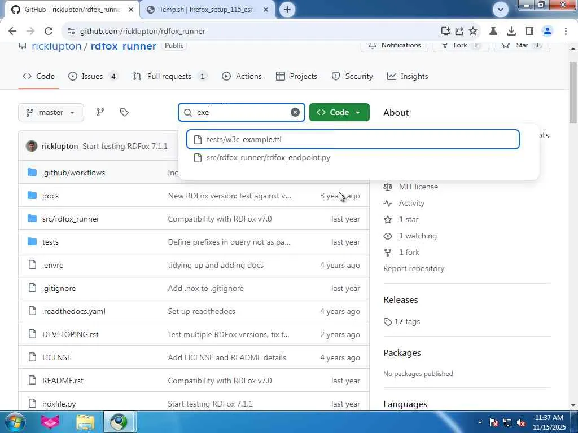Screen dimensions: 578x433
Task: Open the README.rst file
Action: click(63, 381)
